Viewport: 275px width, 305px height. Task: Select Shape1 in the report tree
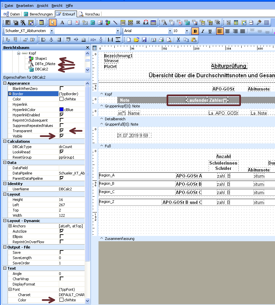click(41, 58)
